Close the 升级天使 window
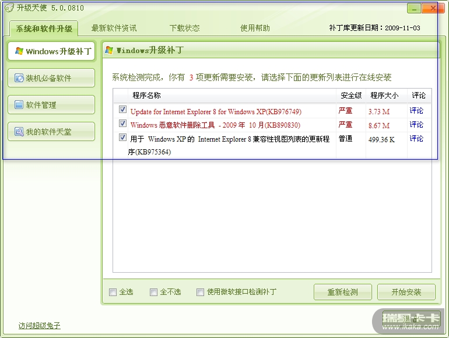Image resolution: width=449 pixels, height=338 pixels. pos(433,8)
